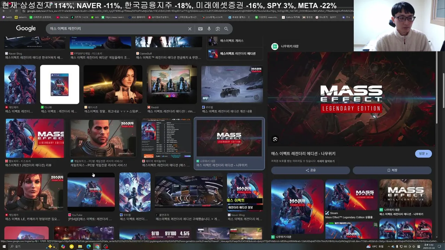Click the magnifier search submit icon
This screenshot has height=250, width=445.
226,29
